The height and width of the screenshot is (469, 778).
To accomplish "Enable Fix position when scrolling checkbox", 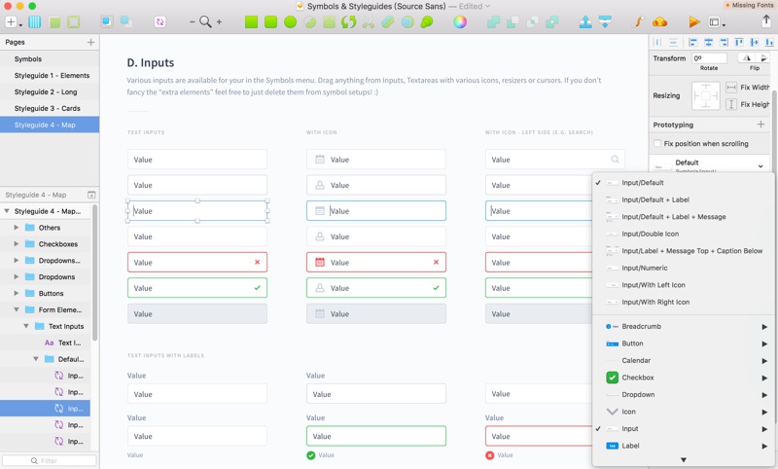I will (x=657, y=144).
